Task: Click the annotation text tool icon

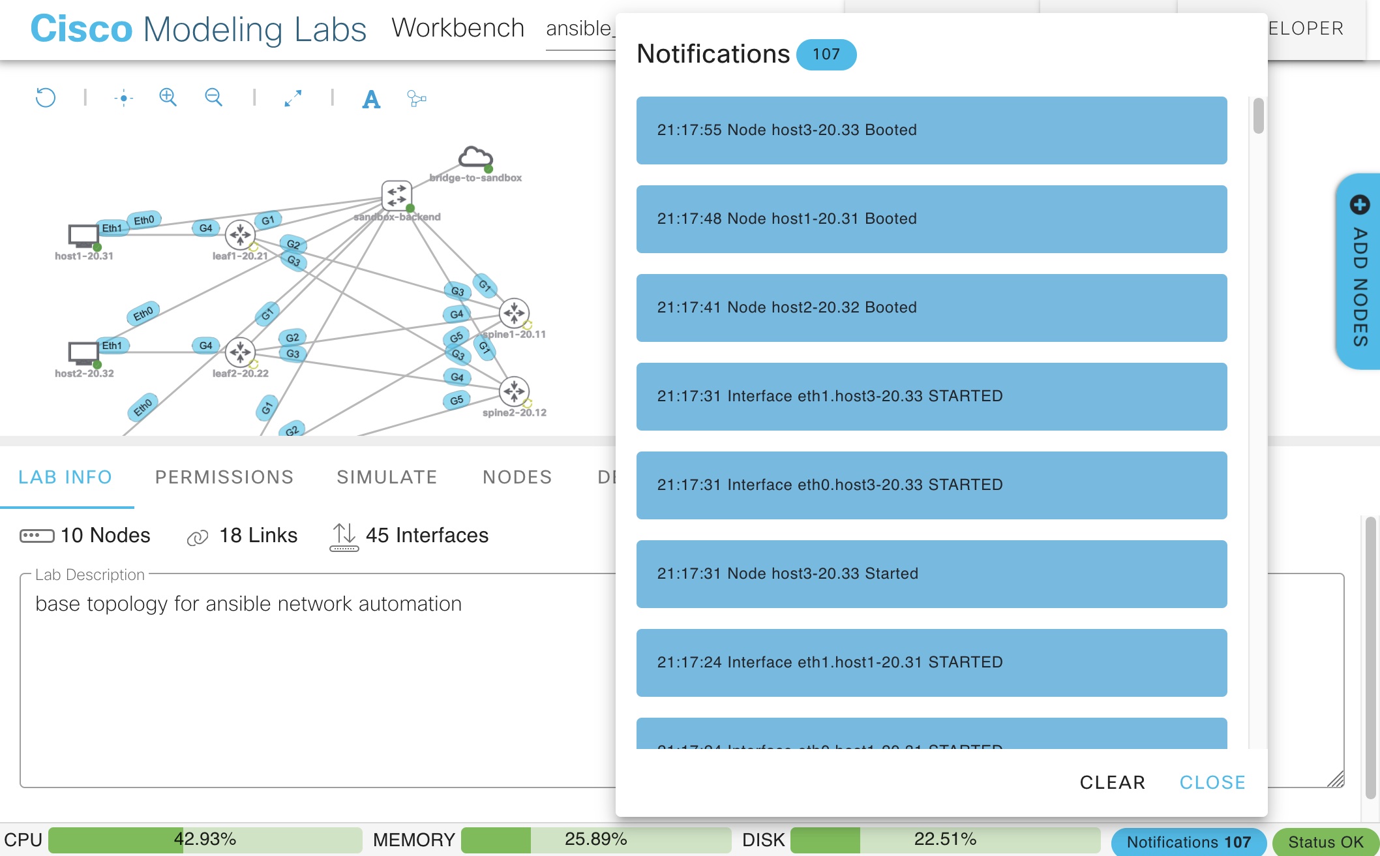Action: pyautogui.click(x=372, y=97)
